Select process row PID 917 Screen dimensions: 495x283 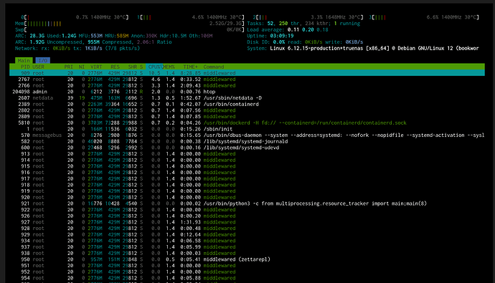247,178
